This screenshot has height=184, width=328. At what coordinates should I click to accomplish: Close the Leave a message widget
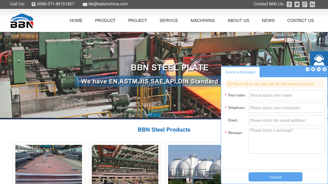coord(324,69)
